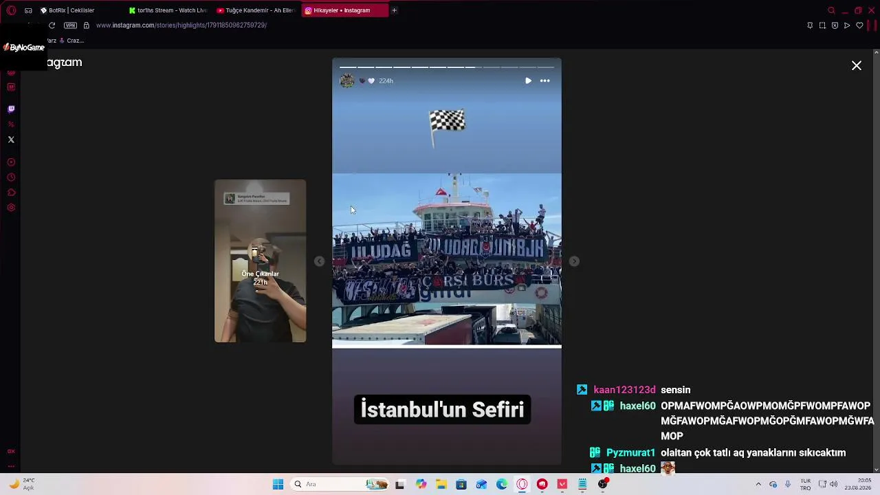Click chat username kaan123123d
880x495 pixels.
[624, 390]
